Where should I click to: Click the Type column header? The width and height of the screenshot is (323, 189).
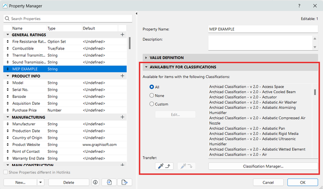coord(64,29)
